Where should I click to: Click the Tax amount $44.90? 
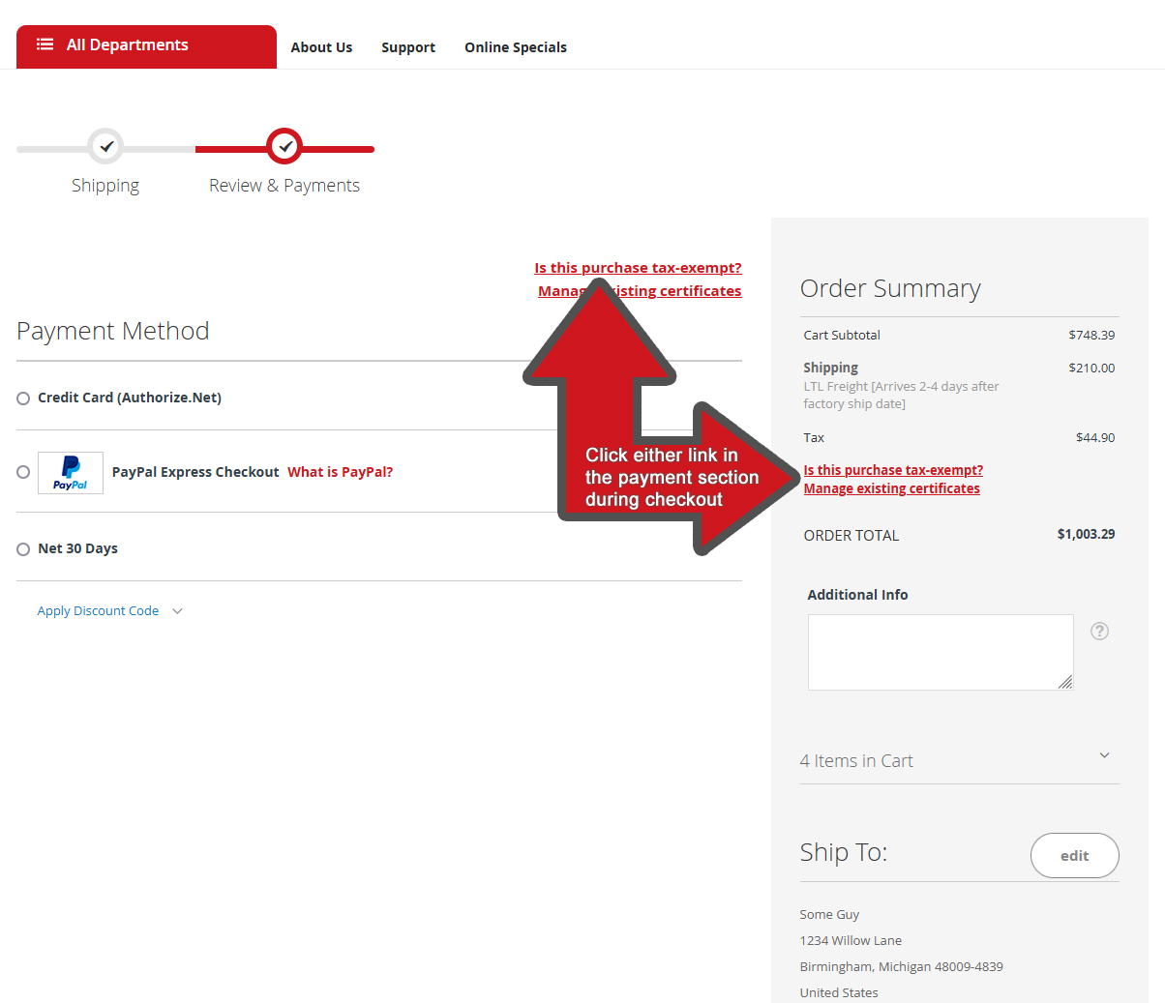coord(1095,437)
